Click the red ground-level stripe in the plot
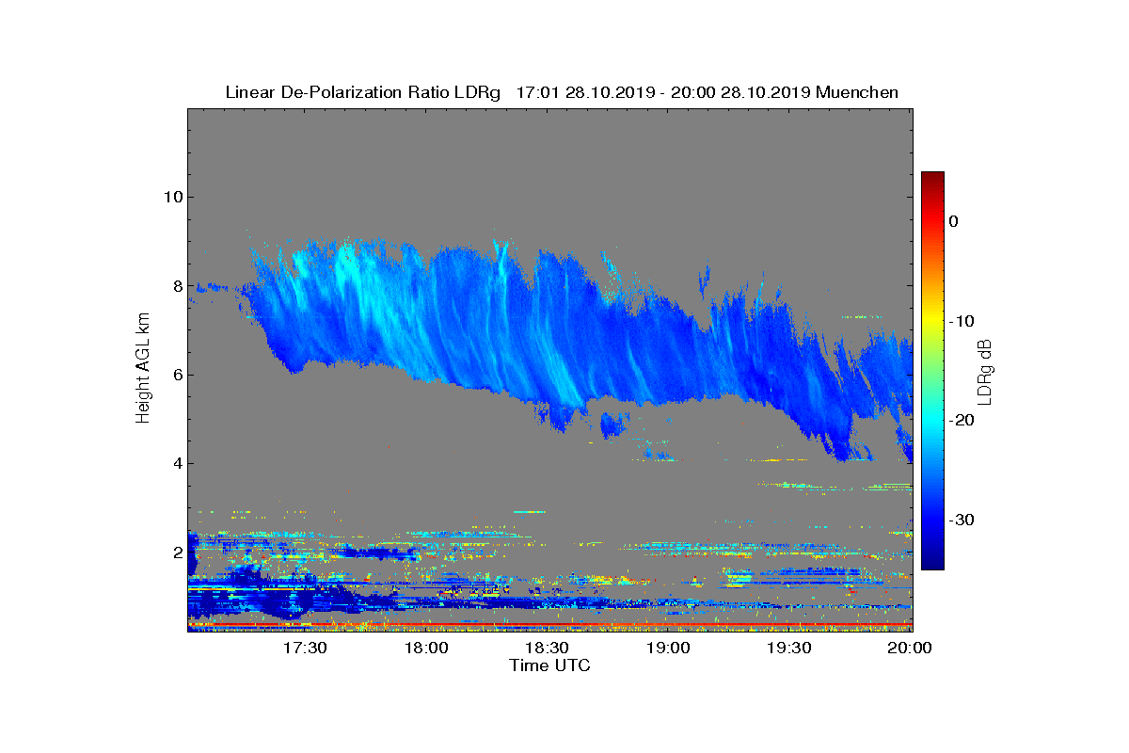 [x=550, y=624]
